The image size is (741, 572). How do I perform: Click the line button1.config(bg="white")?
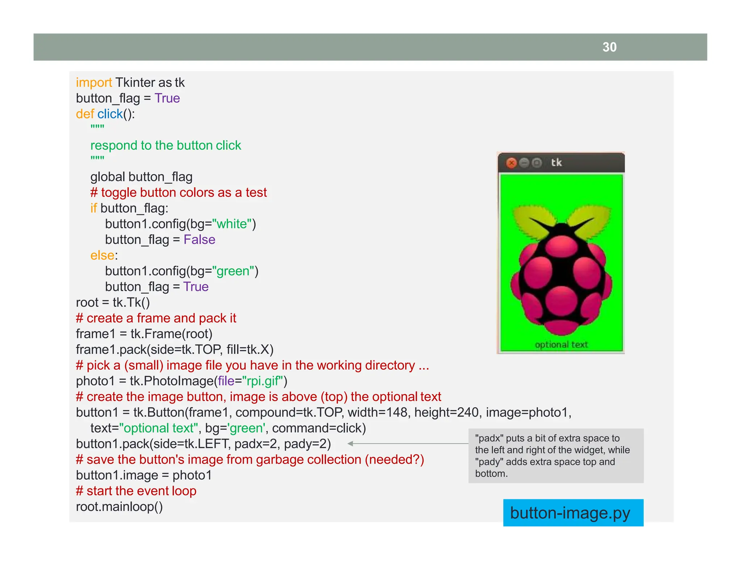pyautogui.click(x=181, y=224)
